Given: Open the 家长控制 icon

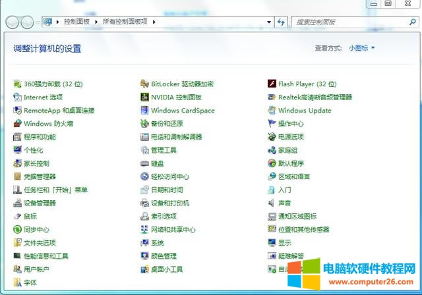Looking at the screenshot, I should pyautogui.click(x=18, y=163).
